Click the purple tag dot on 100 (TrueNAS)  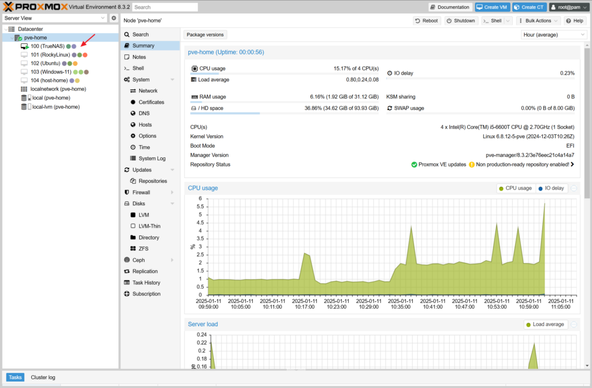[x=74, y=46]
